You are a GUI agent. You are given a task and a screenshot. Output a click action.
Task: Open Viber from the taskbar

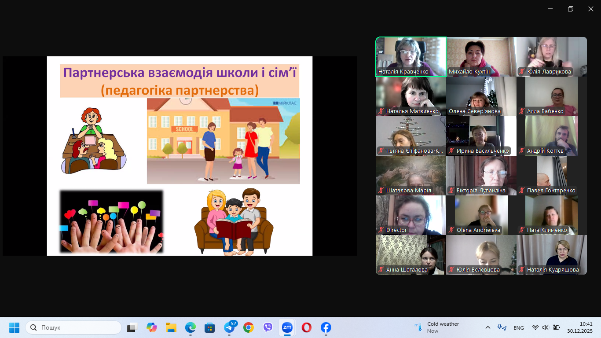click(x=268, y=327)
